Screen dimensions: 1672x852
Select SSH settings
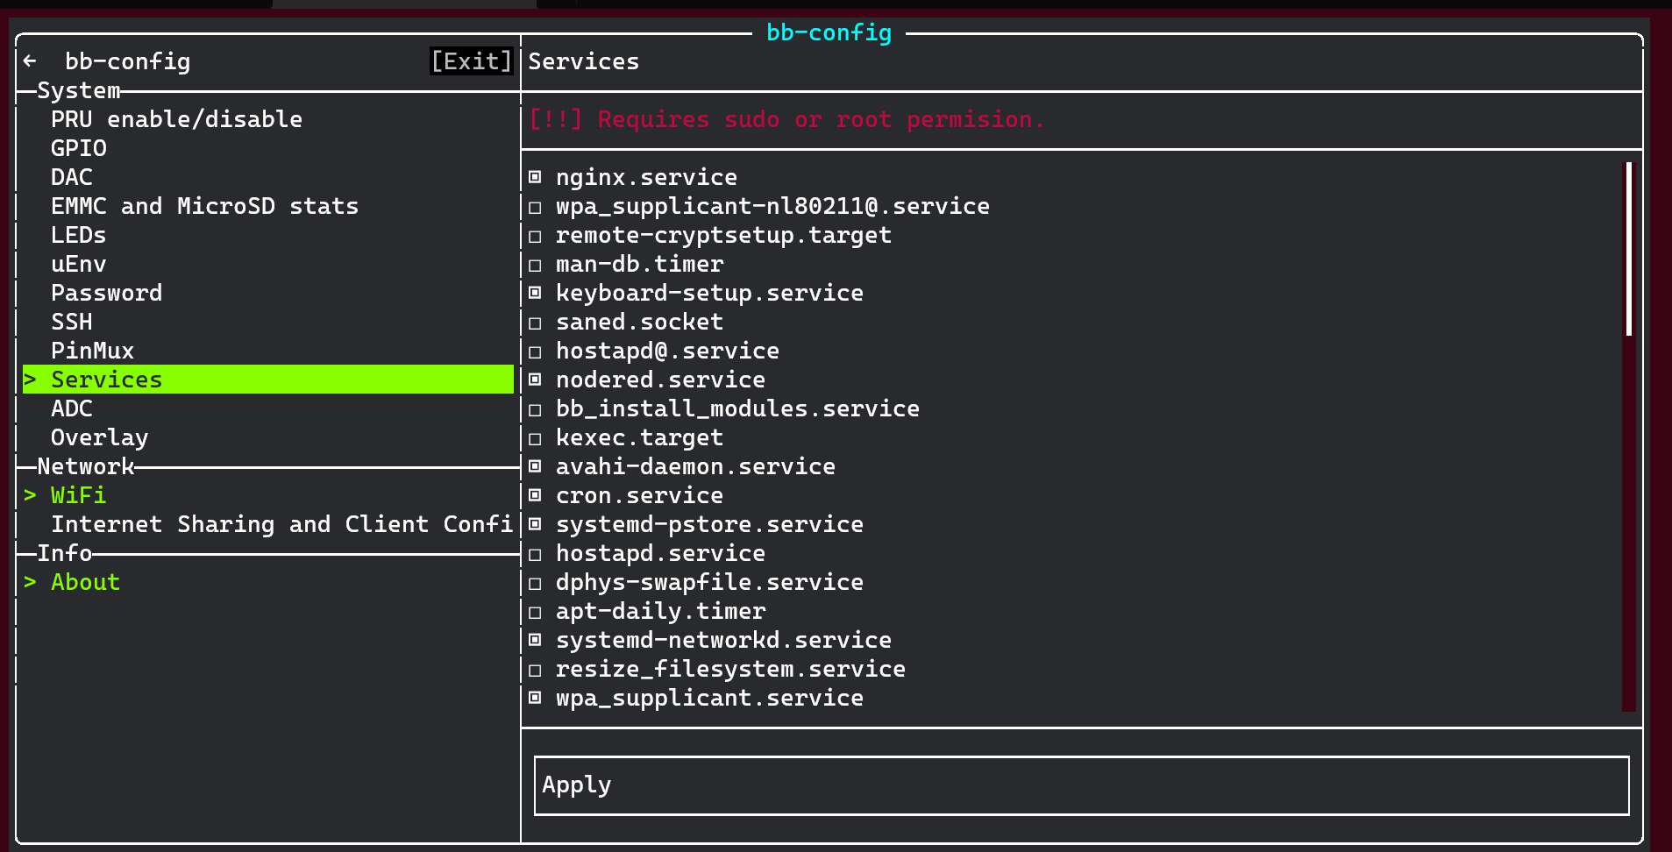point(72,321)
